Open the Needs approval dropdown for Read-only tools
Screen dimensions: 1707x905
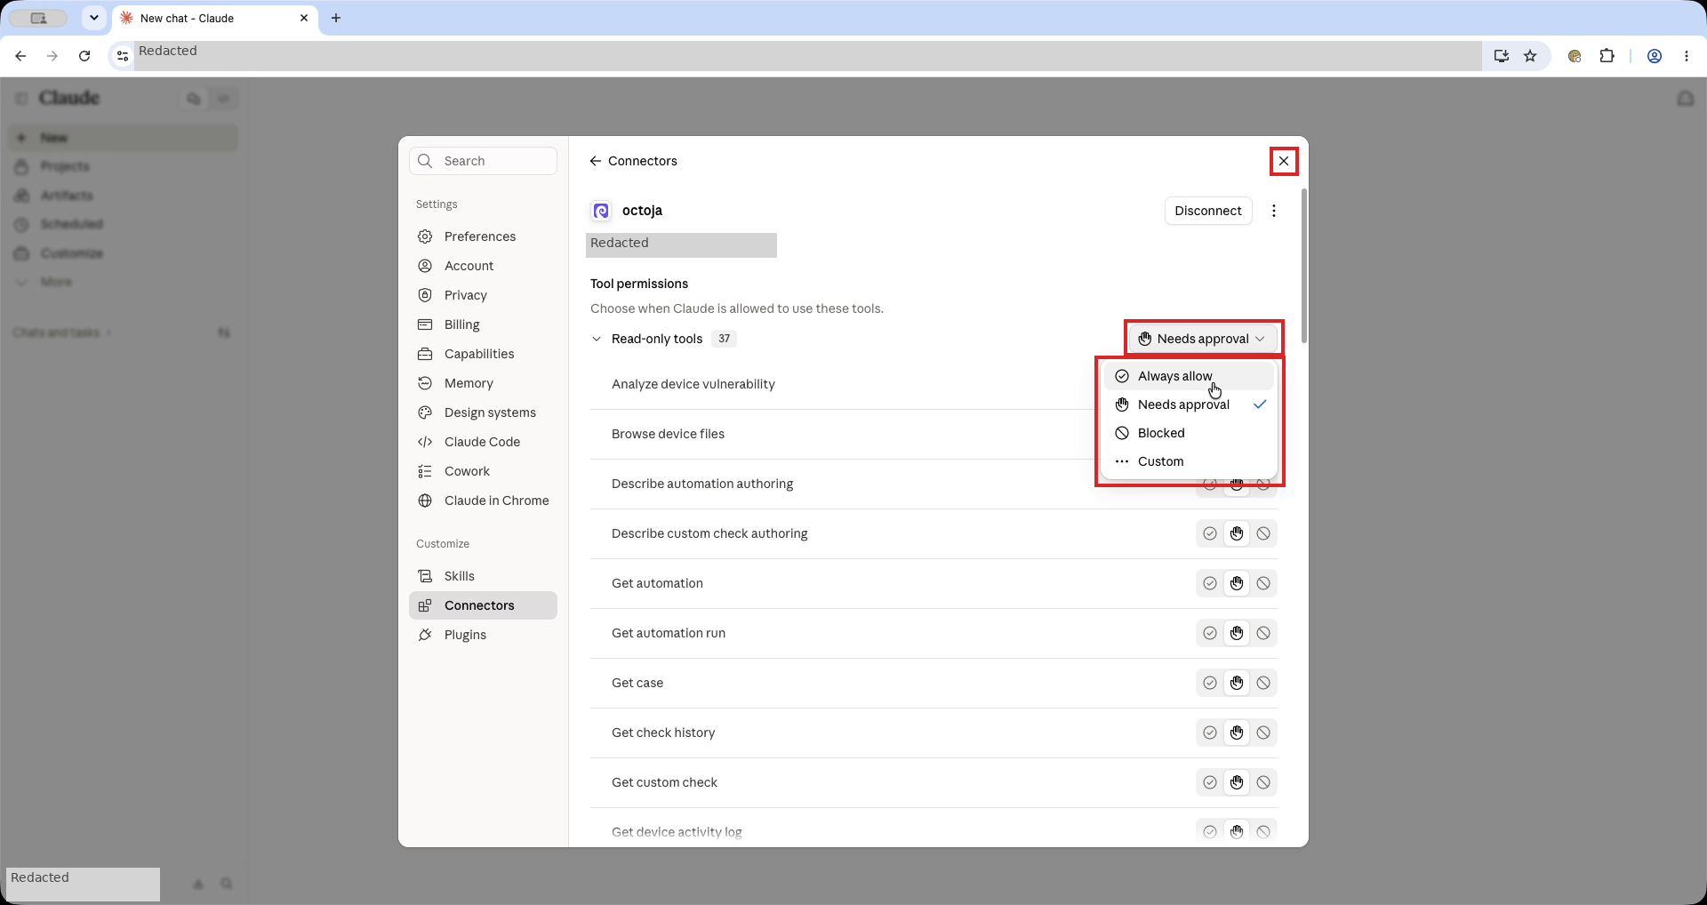click(1203, 339)
